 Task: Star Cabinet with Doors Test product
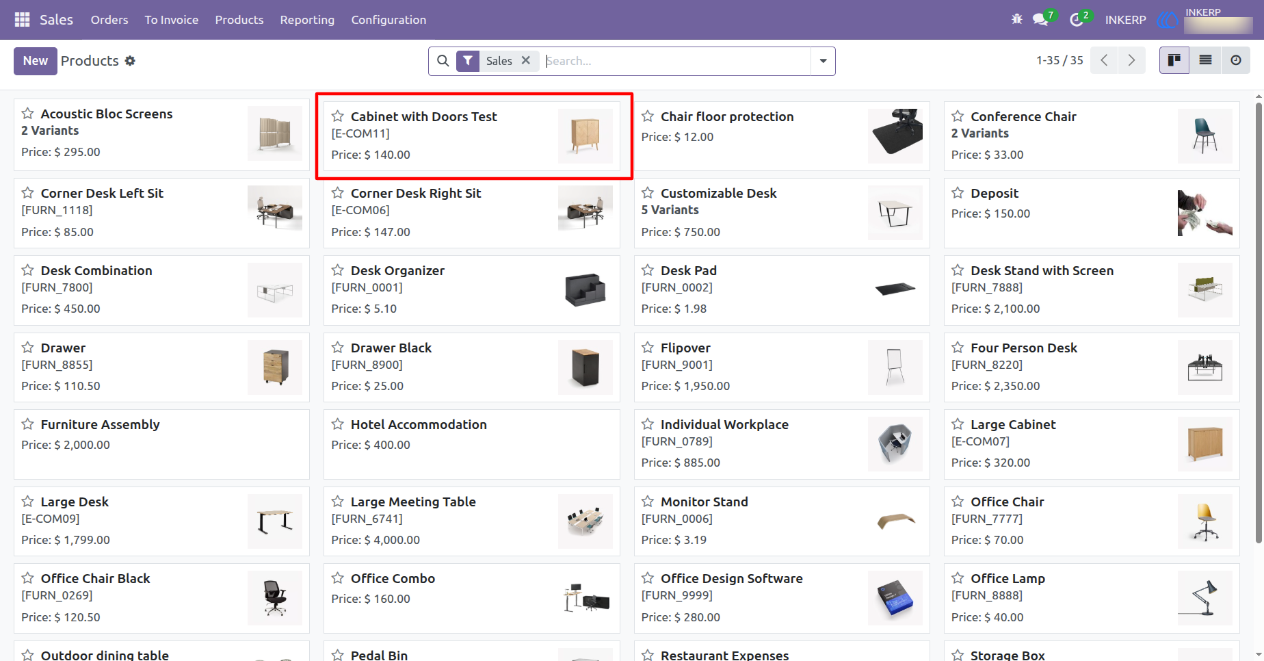[337, 116]
